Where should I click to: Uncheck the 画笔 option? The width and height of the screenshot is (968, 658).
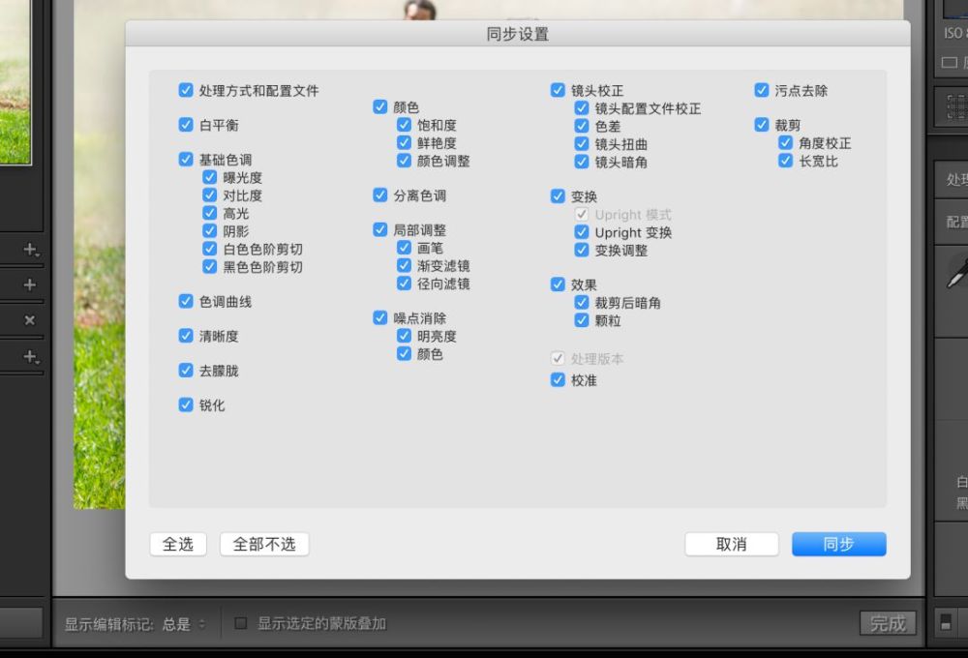405,248
